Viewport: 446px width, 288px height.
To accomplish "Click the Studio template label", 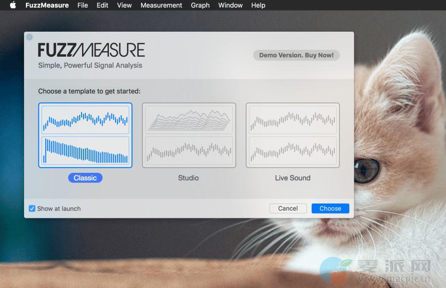I will point(188,178).
